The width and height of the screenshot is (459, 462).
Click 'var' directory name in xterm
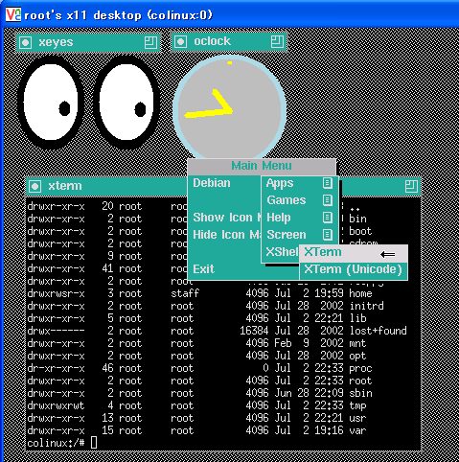357,430
